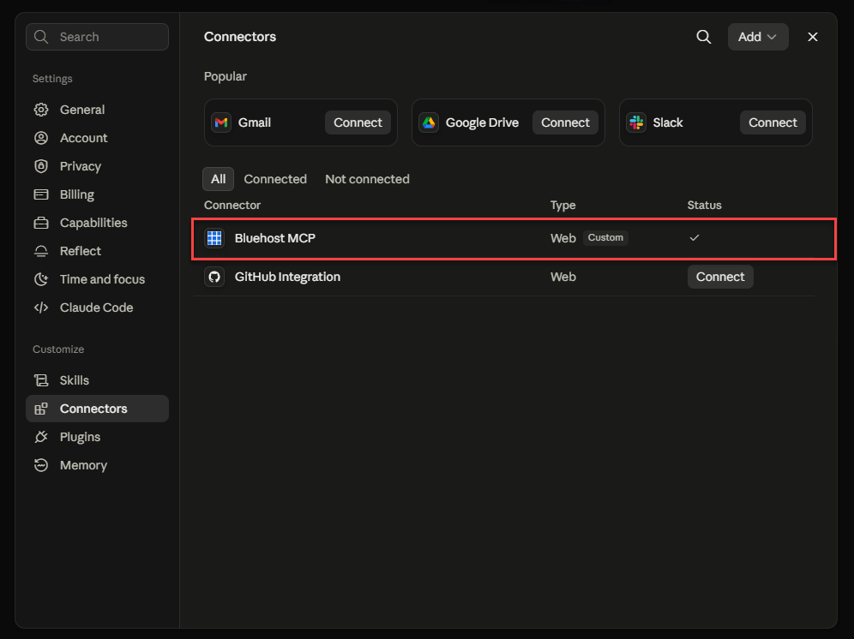
Task: Open Time and focus settings
Action: point(97,279)
